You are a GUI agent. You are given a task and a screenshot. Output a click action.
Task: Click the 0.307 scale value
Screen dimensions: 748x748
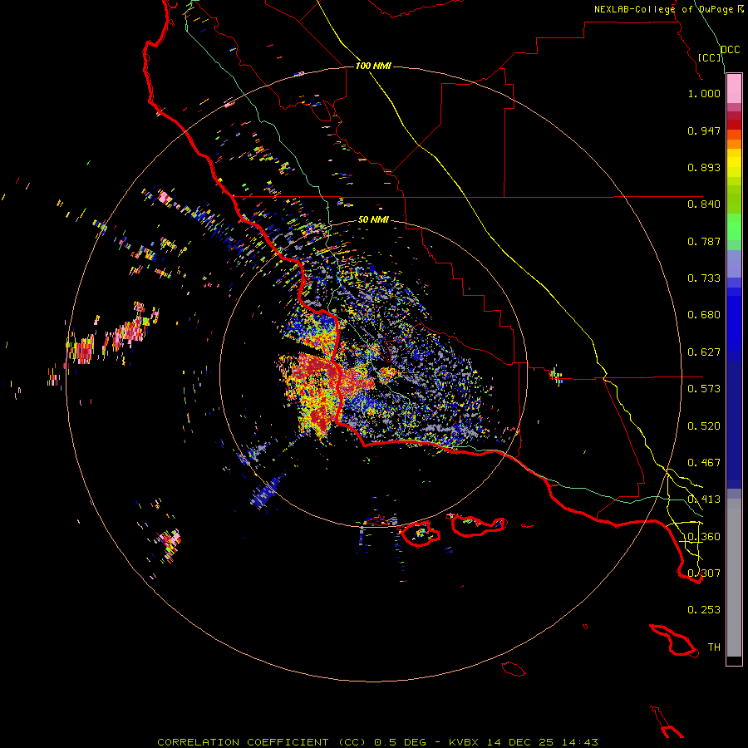click(704, 573)
